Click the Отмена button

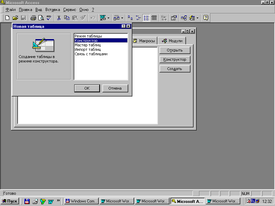(x=115, y=88)
